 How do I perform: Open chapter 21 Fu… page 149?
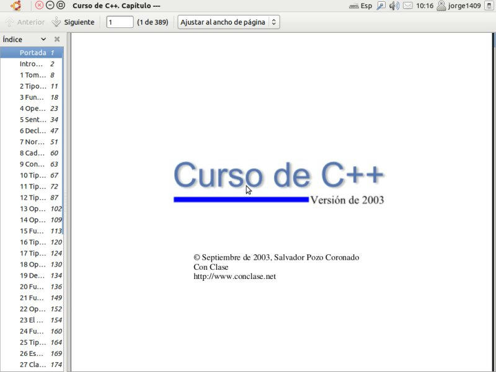pos(32,298)
